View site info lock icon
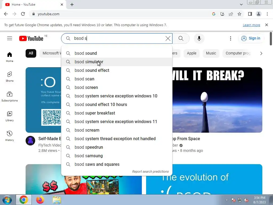 click(x=34, y=14)
